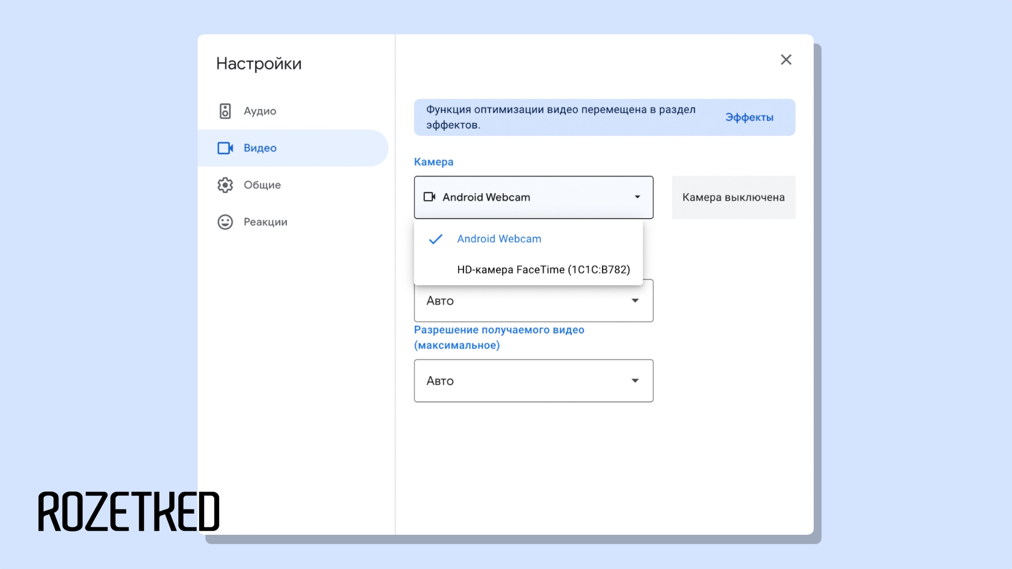Click the camera icon inside the camera selector

pyautogui.click(x=430, y=197)
